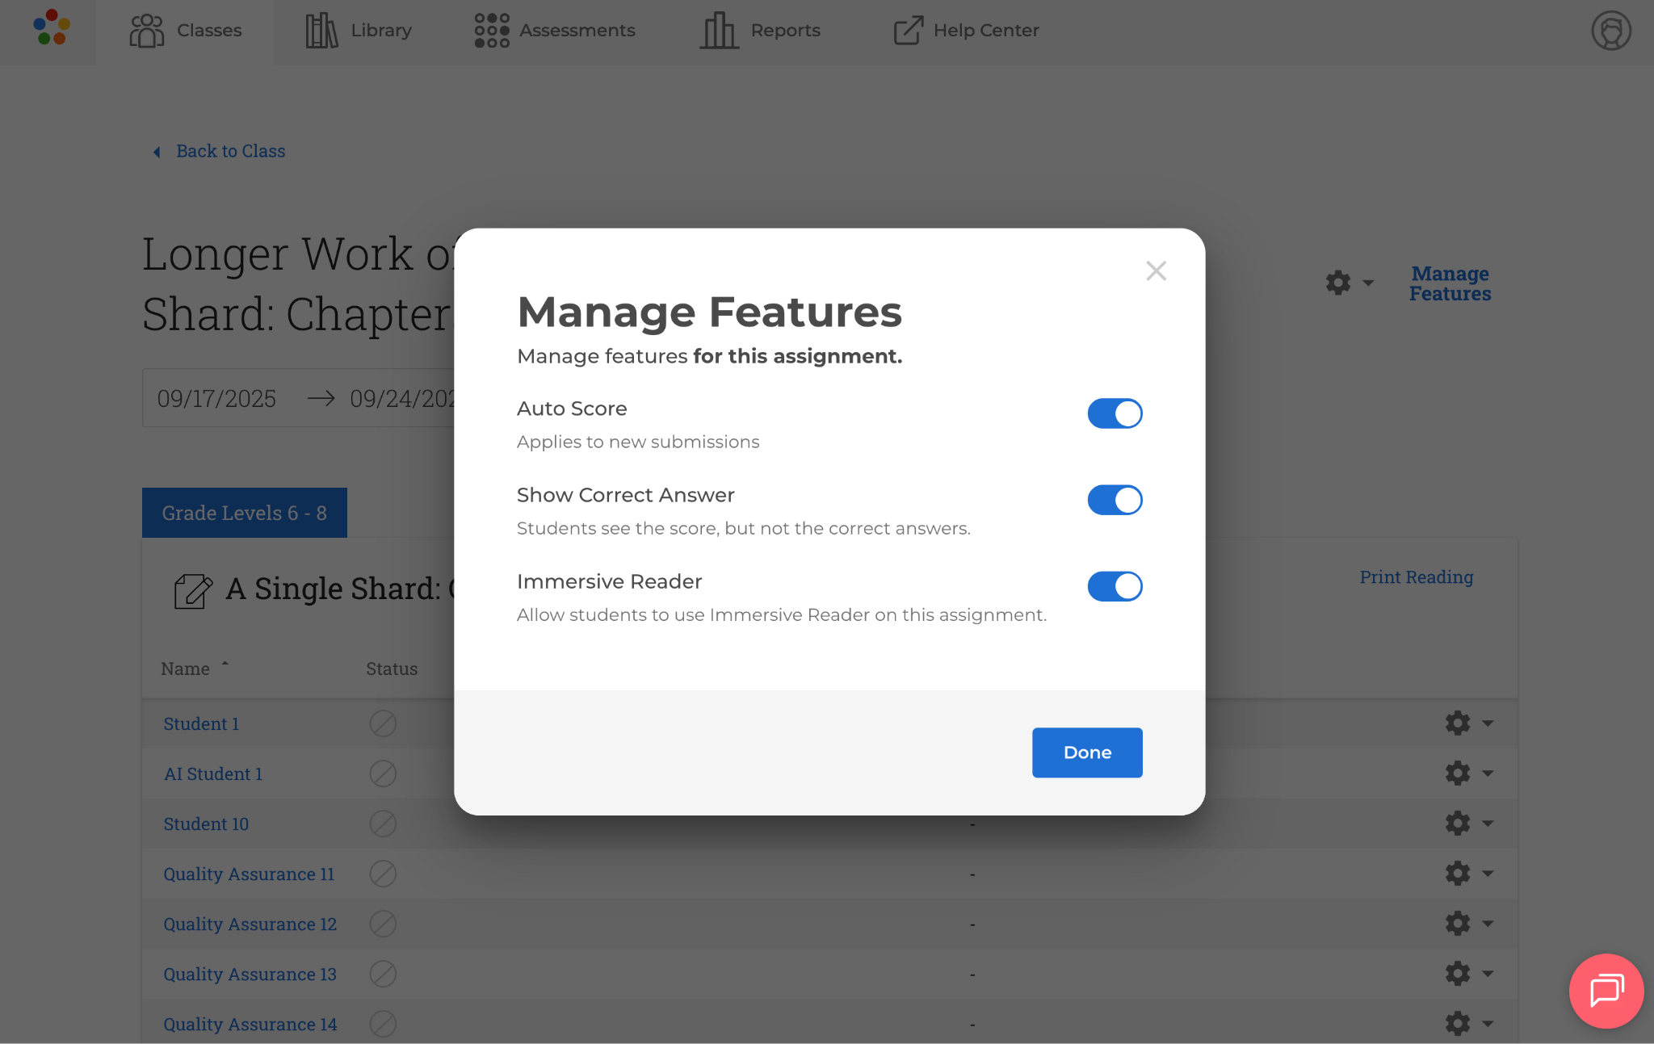Viewport: 1654px width, 1044px height.
Task: Click the not-started status icon for Quality Assurance 13
Action: 383,974
